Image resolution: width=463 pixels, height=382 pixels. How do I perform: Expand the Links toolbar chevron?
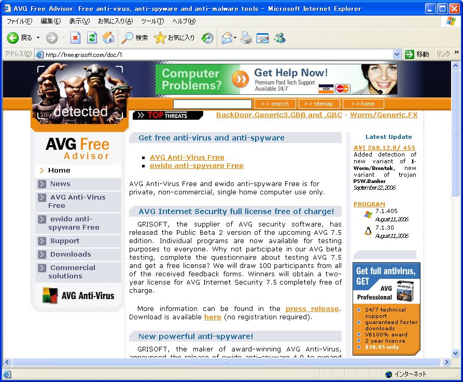[x=456, y=52]
